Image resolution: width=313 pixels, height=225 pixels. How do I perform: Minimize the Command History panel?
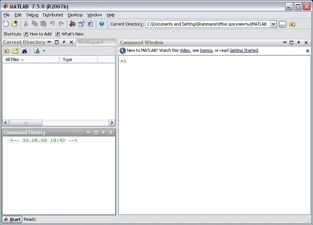tap(89, 132)
